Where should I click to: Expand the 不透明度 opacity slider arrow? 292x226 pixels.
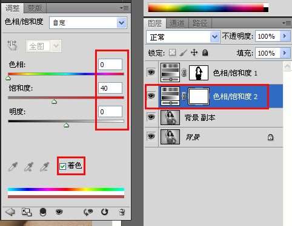point(285,36)
